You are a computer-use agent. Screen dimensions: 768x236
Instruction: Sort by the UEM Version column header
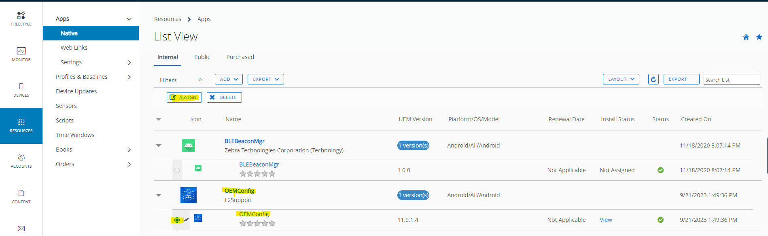tap(415, 119)
